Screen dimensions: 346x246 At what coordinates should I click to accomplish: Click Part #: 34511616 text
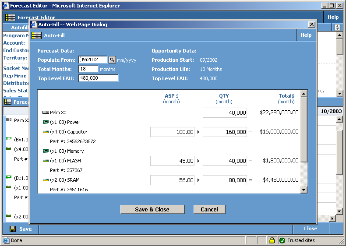tap(69, 190)
